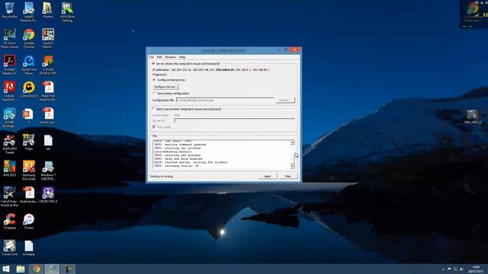Open File Explorer from the taskbar
Image resolution: width=488 pixels, height=274 pixels.
coord(21,269)
